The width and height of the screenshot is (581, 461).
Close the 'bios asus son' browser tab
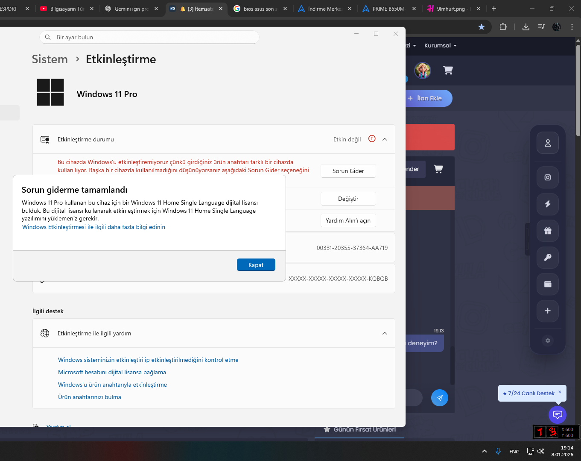(285, 9)
